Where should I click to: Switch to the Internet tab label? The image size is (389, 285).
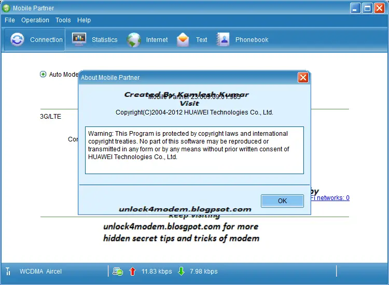157,40
